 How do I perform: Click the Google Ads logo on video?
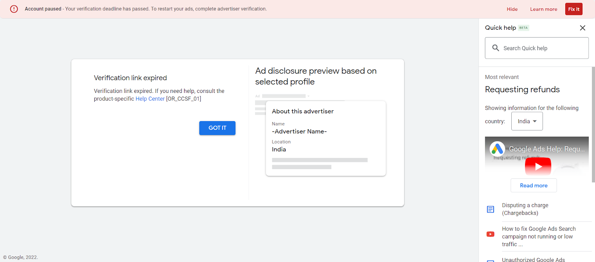click(497, 149)
